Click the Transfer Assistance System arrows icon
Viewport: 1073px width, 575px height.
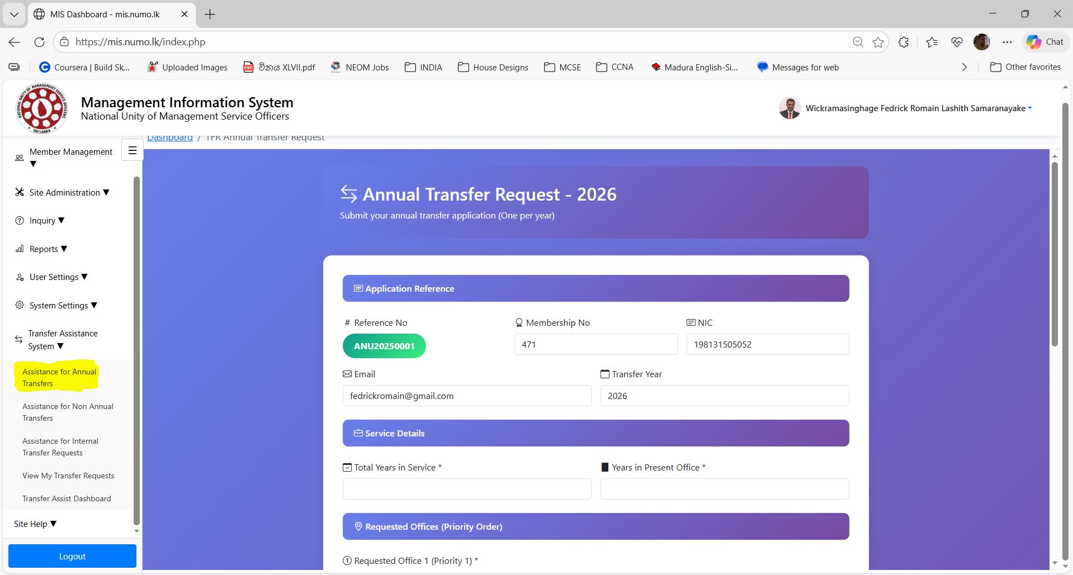pos(18,339)
